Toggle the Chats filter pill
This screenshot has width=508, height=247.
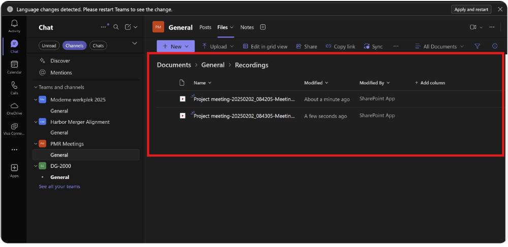click(x=98, y=46)
